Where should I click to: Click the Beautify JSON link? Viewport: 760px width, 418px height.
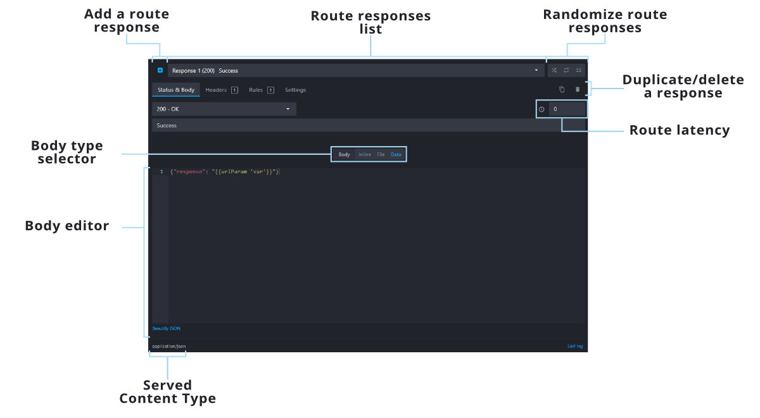pyautogui.click(x=166, y=328)
